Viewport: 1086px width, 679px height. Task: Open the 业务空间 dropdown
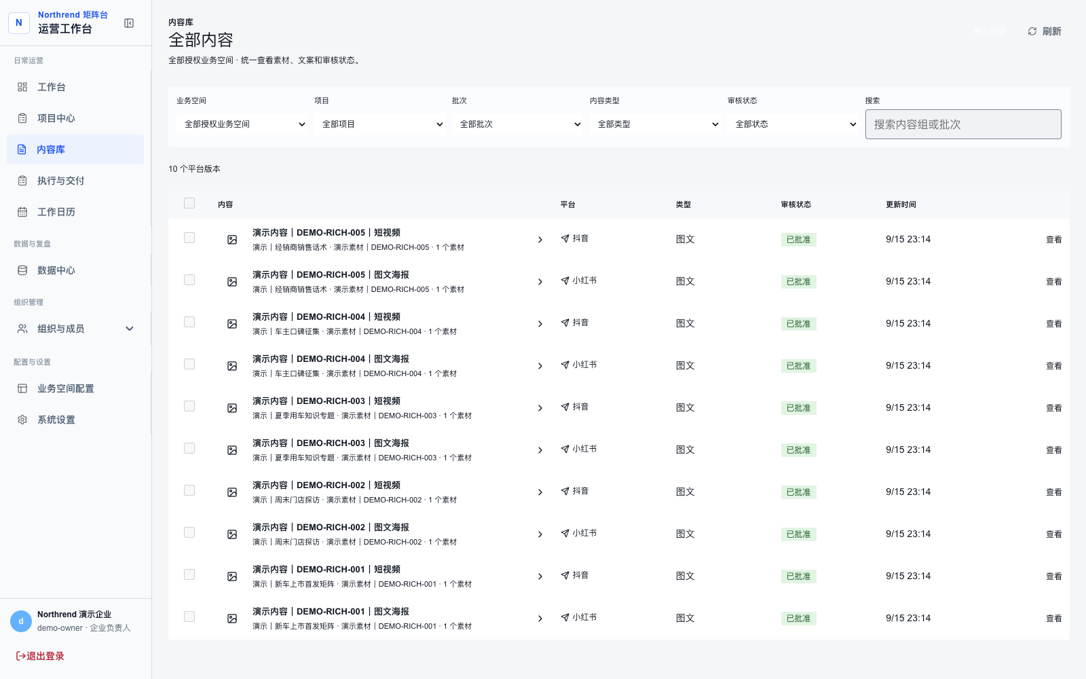[x=243, y=124]
